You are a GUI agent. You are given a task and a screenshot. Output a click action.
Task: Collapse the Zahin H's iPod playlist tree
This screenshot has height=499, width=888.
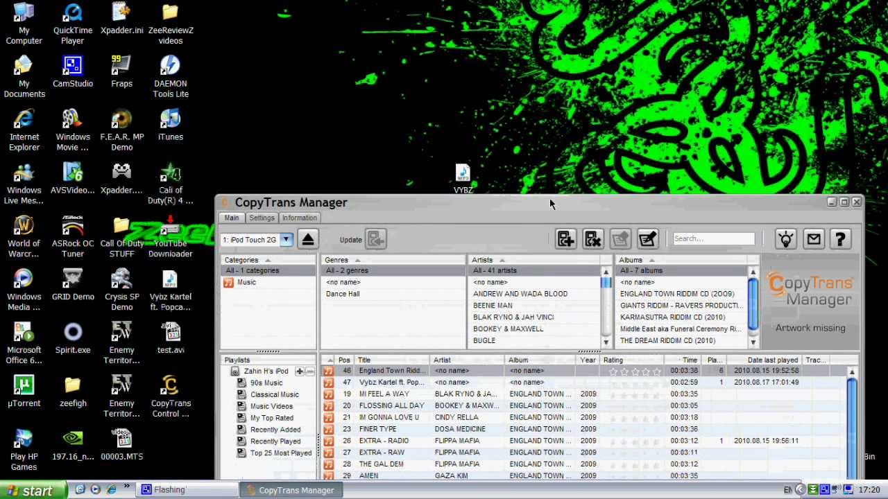pyautogui.click(x=234, y=371)
